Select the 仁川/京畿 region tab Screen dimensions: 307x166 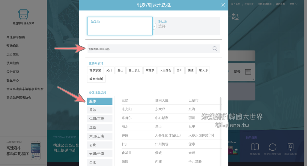(x=100, y=119)
